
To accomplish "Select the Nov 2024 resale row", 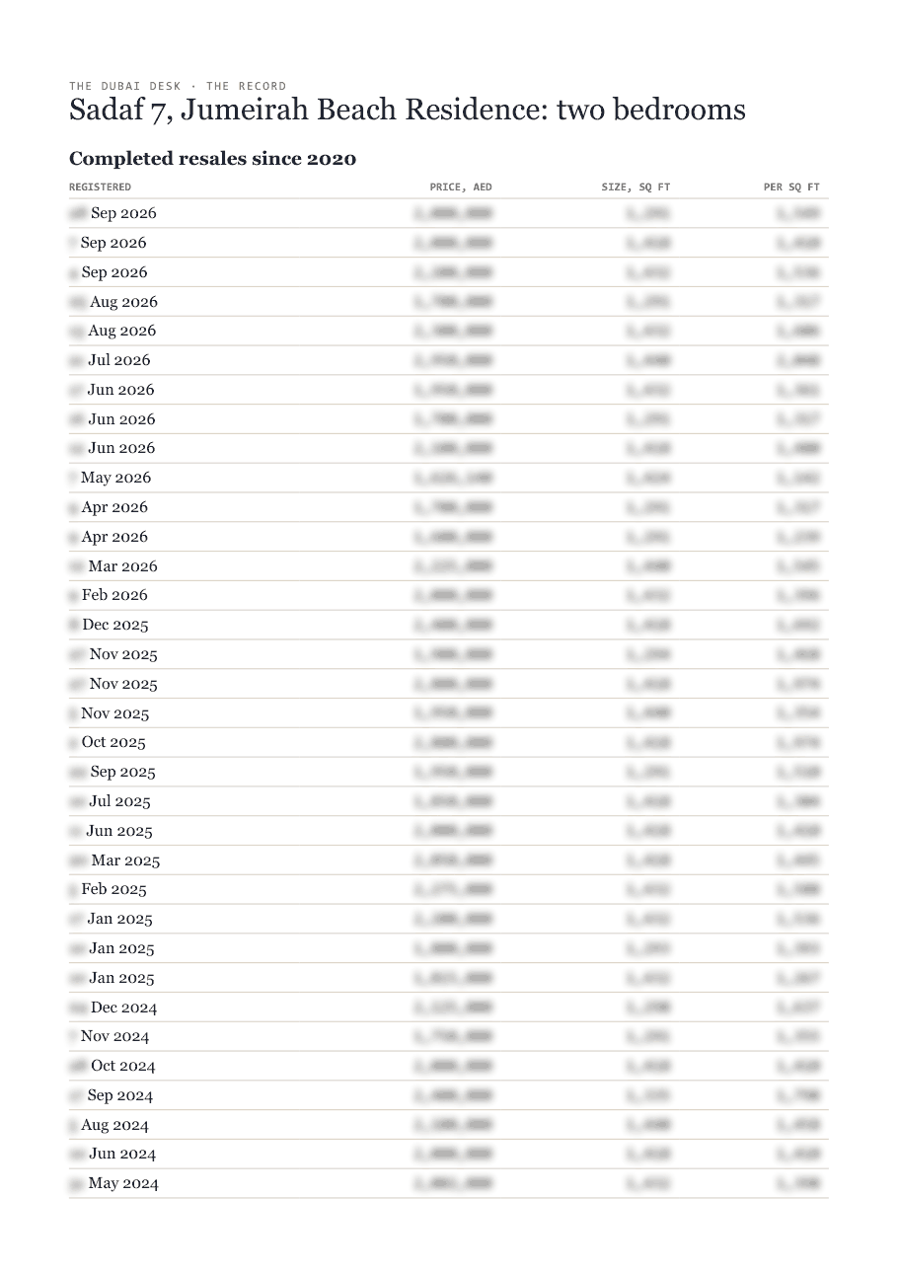I will [449, 1036].
